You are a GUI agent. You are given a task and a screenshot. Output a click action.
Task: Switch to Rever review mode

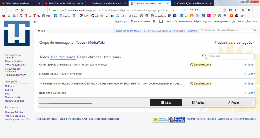[x=233, y=103]
